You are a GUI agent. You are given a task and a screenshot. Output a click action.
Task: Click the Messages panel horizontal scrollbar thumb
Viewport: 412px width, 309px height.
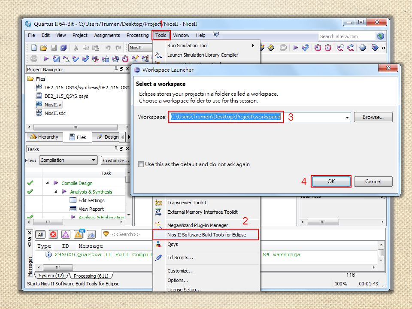click(x=58, y=267)
